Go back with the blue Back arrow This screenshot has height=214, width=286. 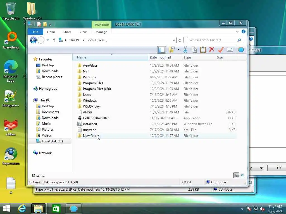pyautogui.click(x=33, y=40)
